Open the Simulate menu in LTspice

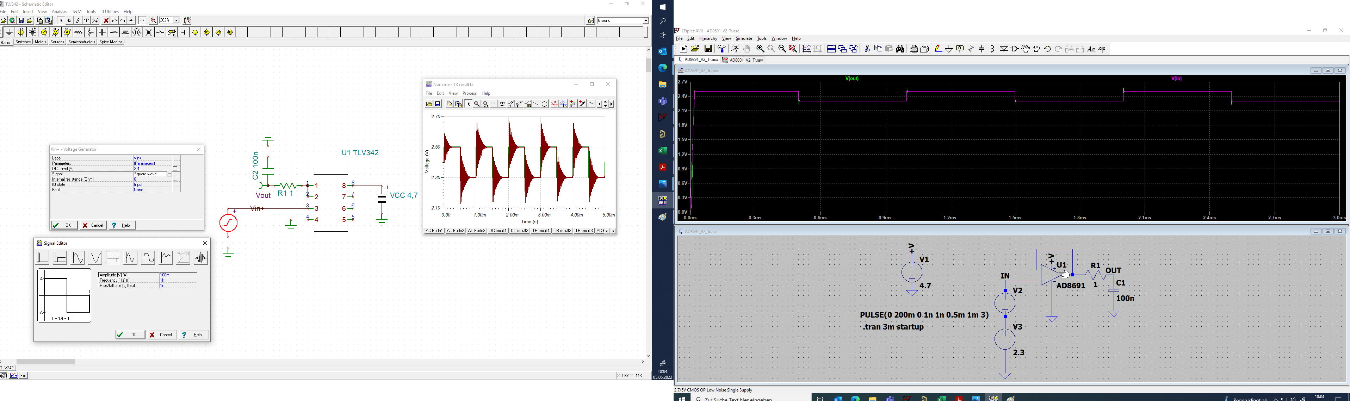click(744, 38)
